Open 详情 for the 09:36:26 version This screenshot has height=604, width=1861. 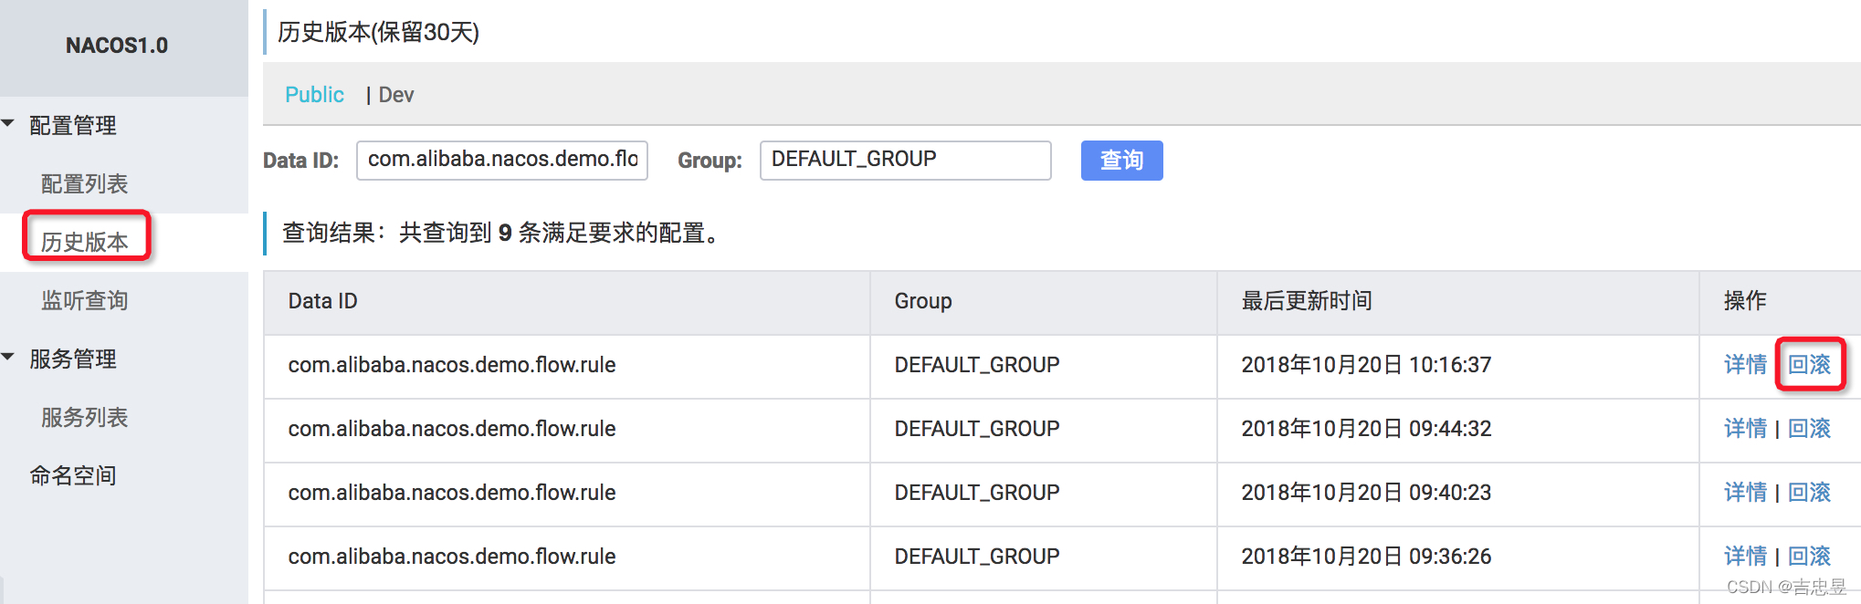click(1745, 557)
